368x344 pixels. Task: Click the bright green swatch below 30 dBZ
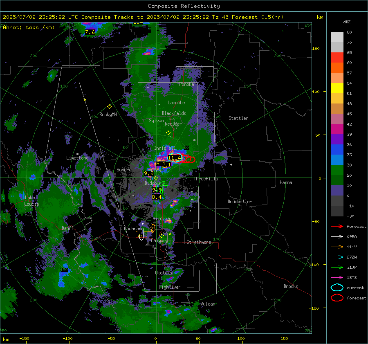coord(337,170)
